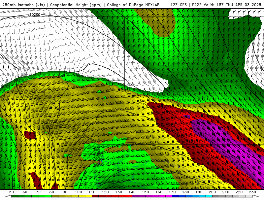The image size is (264, 198).
Task: Select the dark blue swatch starting at '170'
Action: (176, 196)
